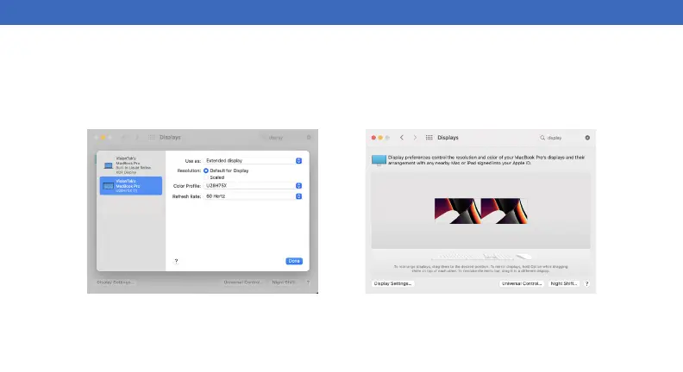Go back using the left arrow in Displays window

(x=402, y=138)
